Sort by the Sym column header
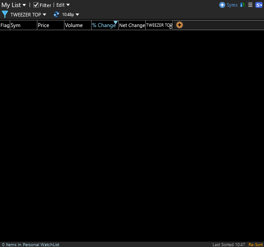Image resolution: width=264 pixels, height=247 pixels. click(24, 25)
